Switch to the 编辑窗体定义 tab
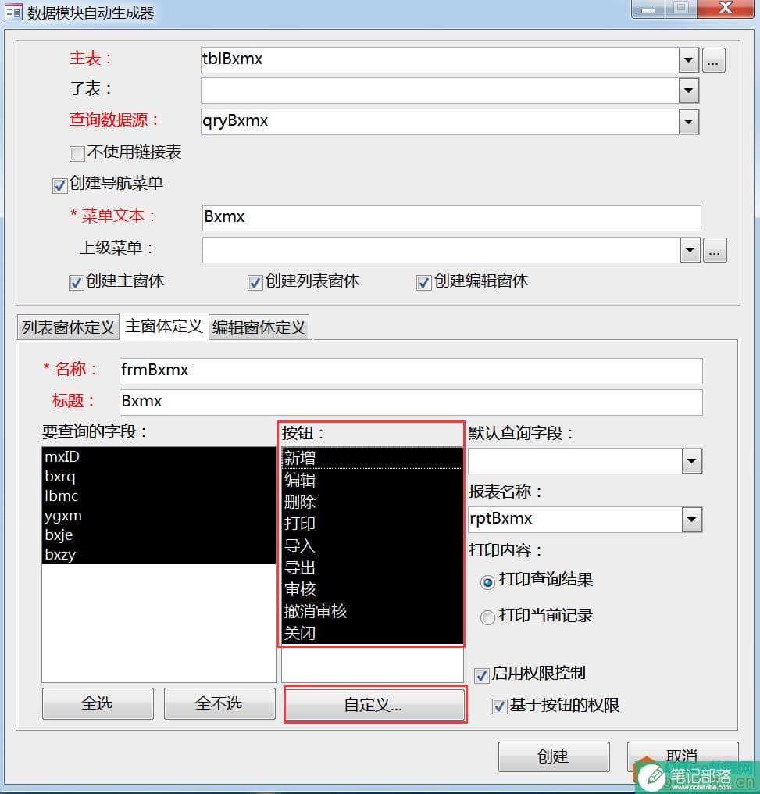Viewport: 760px width, 794px height. click(259, 327)
